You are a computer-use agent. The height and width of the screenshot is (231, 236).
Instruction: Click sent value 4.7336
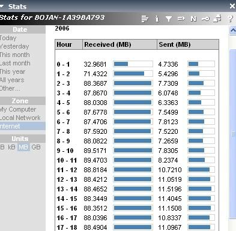click(x=168, y=64)
